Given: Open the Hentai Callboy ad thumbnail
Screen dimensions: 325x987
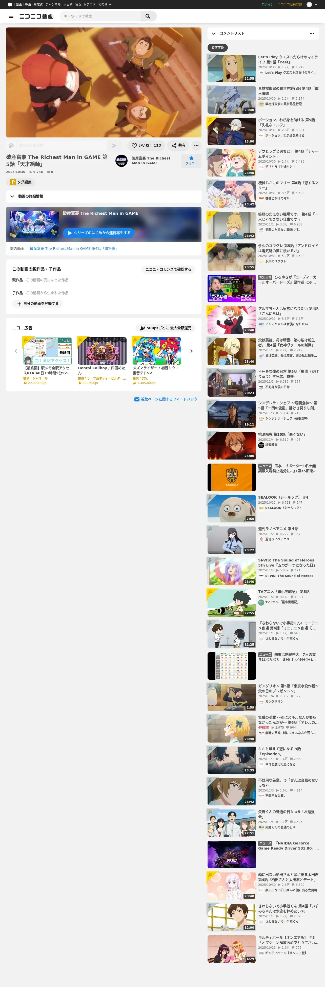Looking at the screenshot, I should [102, 351].
